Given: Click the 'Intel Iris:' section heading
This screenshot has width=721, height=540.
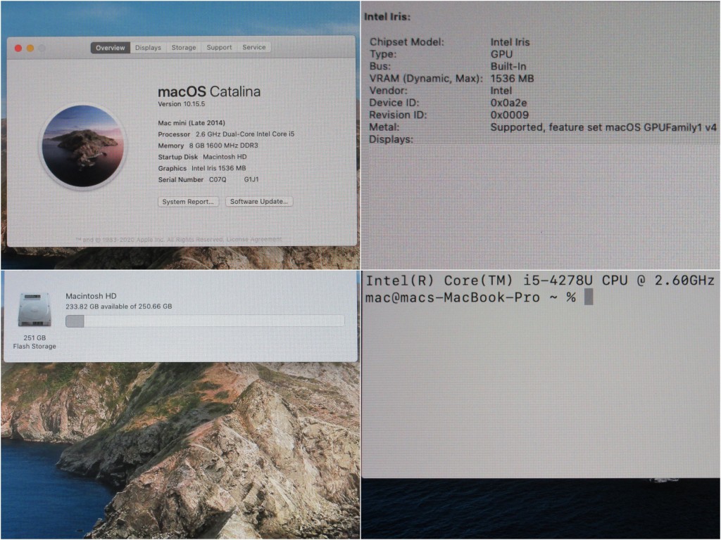Looking at the screenshot, I should point(387,17).
